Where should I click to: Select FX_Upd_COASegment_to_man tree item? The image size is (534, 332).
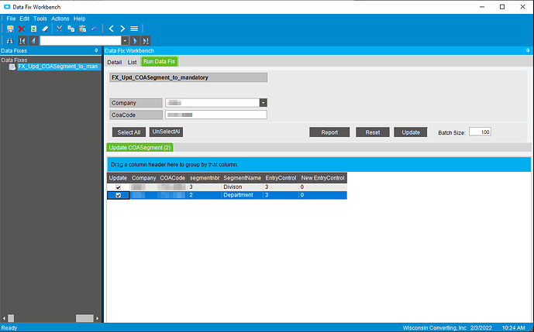point(58,67)
